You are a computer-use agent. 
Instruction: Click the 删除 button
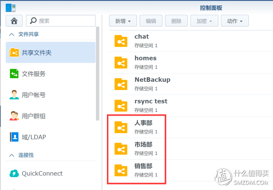tap(177, 21)
